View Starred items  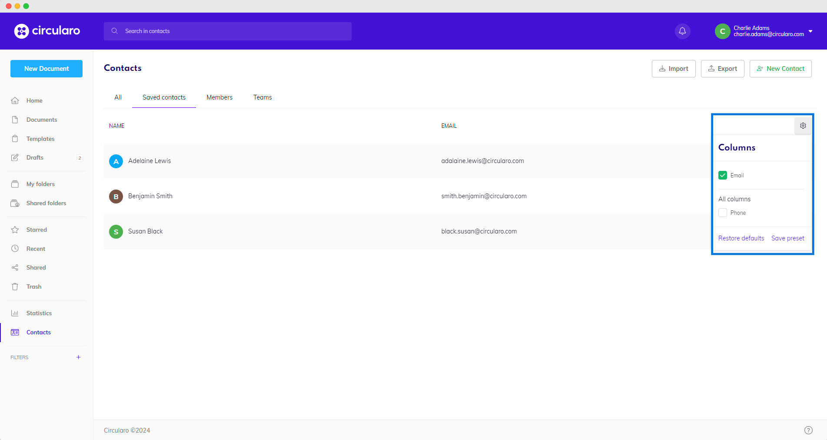pyautogui.click(x=37, y=229)
